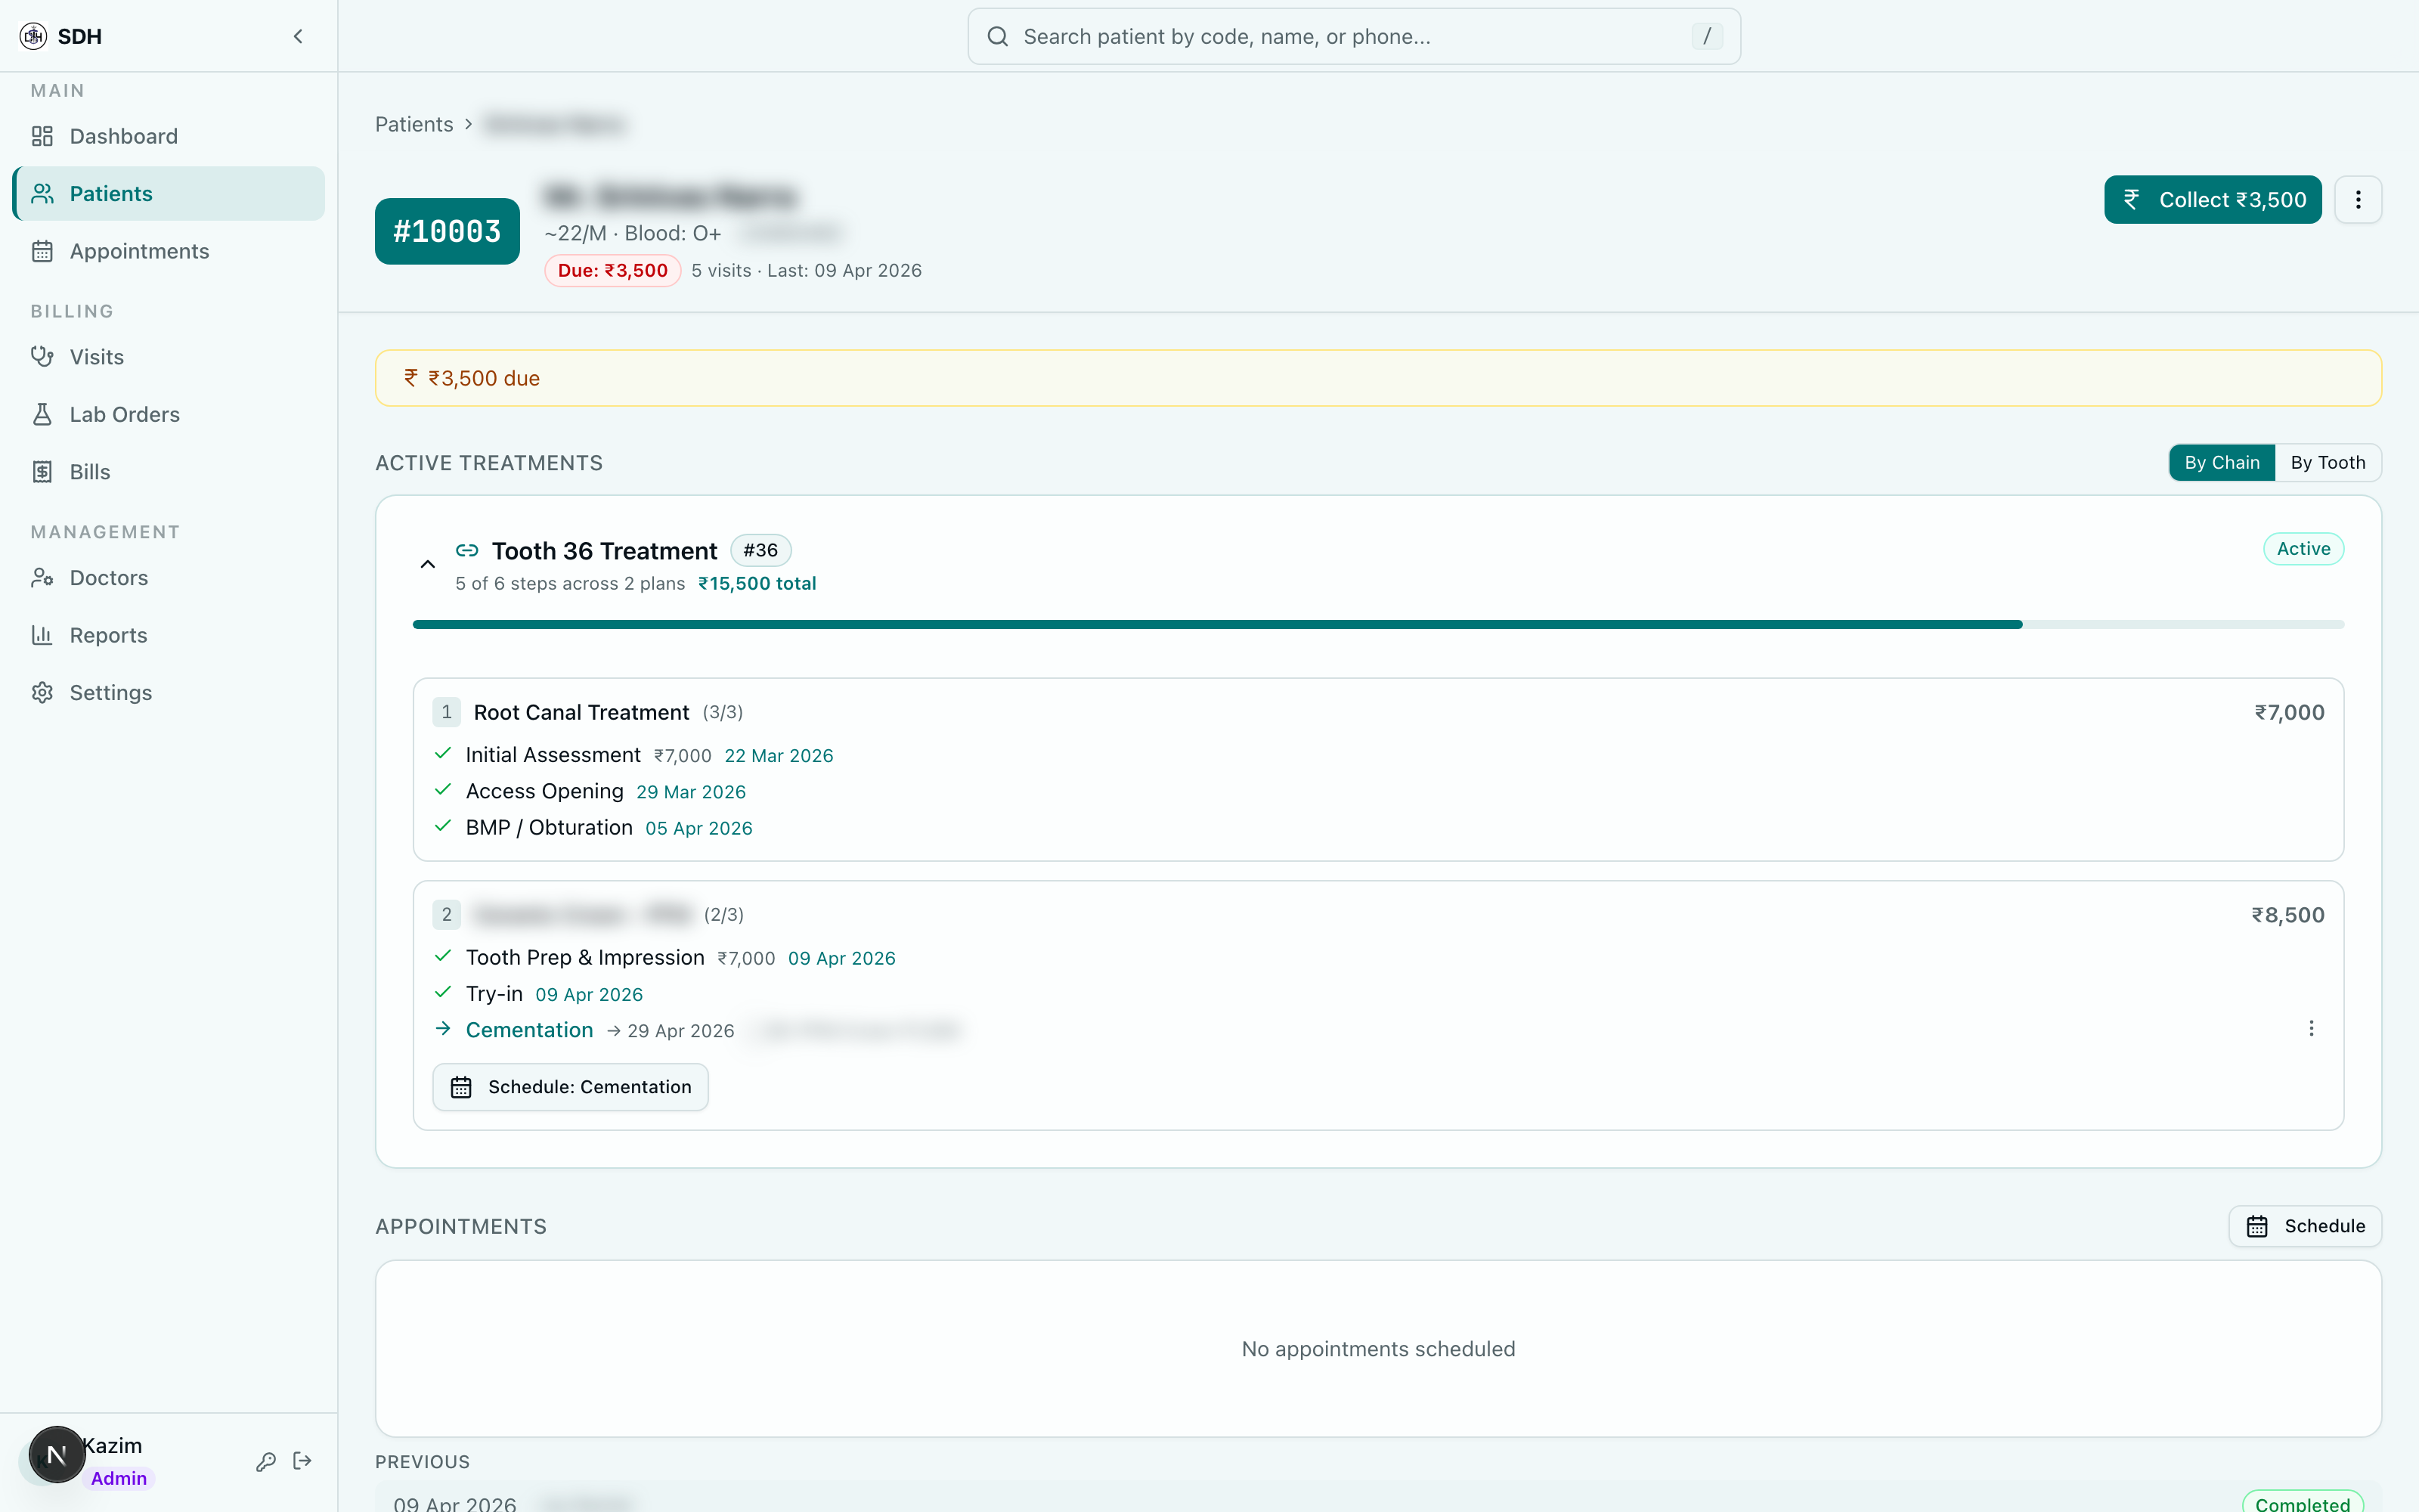Open the Reports page
Viewport: 2419px width, 1512px height.
point(168,635)
